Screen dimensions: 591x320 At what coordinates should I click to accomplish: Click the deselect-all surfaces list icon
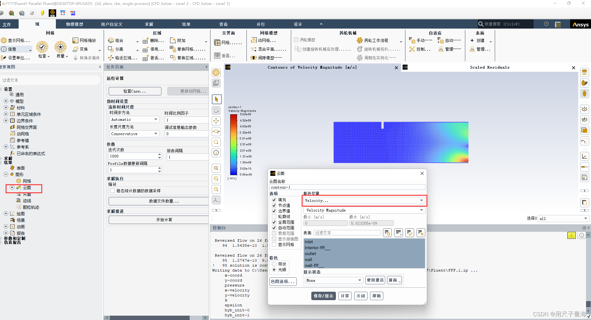(421, 232)
